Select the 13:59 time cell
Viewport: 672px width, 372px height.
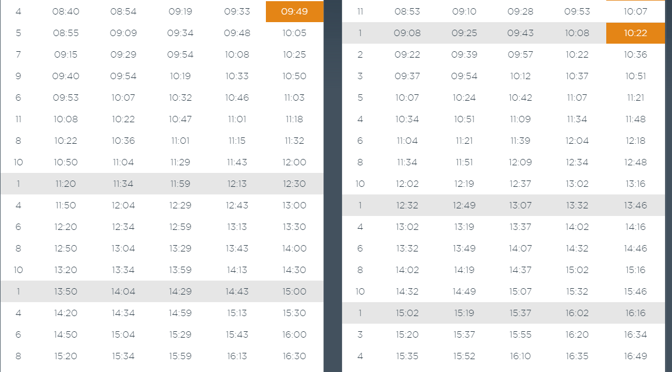[180, 270]
